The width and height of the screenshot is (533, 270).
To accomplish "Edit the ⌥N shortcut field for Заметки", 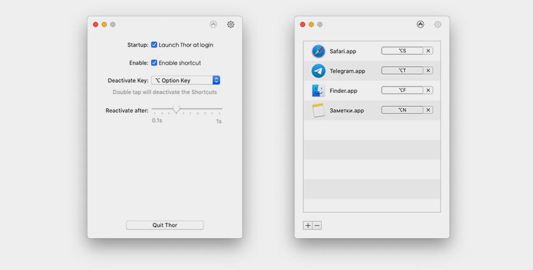I will 402,110.
